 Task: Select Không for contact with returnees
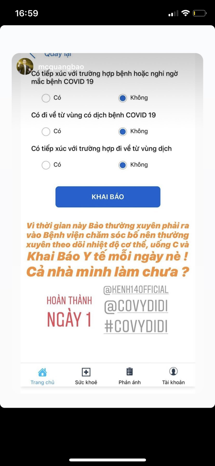[122, 165]
